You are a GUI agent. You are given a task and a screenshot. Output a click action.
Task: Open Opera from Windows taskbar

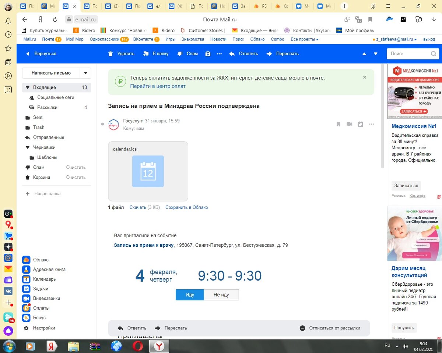coord(138,346)
